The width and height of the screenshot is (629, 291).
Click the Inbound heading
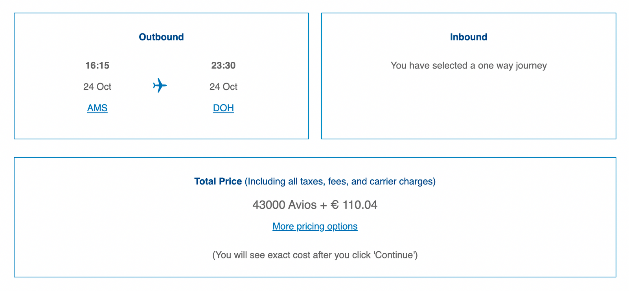tap(469, 37)
